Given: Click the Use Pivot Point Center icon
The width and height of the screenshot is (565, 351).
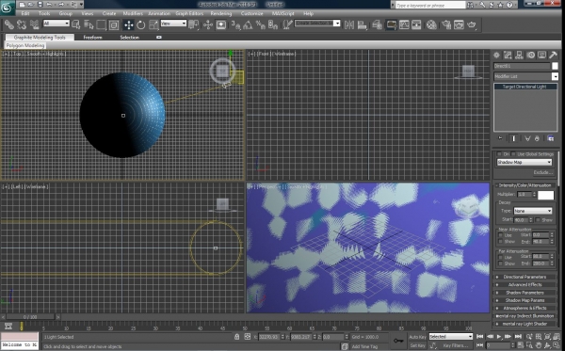Looking at the screenshot, I should 194,24.
